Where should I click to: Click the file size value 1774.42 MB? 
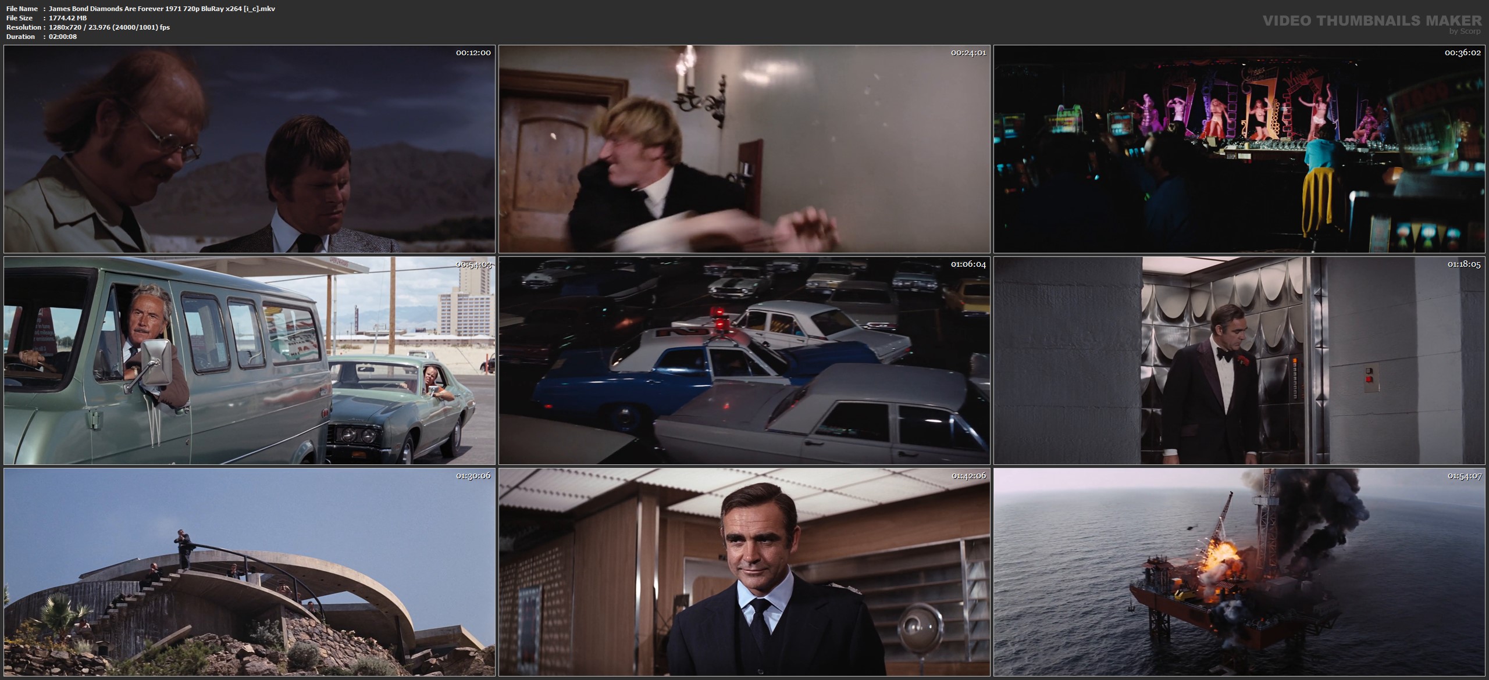[x=67, y=18]
